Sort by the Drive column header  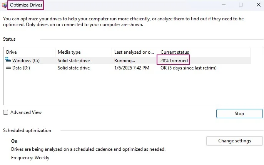(12, 52)
